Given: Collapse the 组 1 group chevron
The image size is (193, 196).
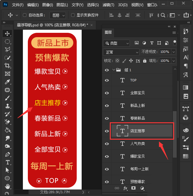Looking at the screenshot, I should [114, 70].
